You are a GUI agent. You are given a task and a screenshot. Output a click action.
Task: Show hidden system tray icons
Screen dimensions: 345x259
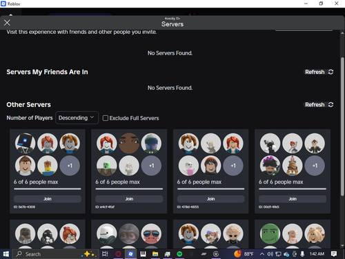262,254
